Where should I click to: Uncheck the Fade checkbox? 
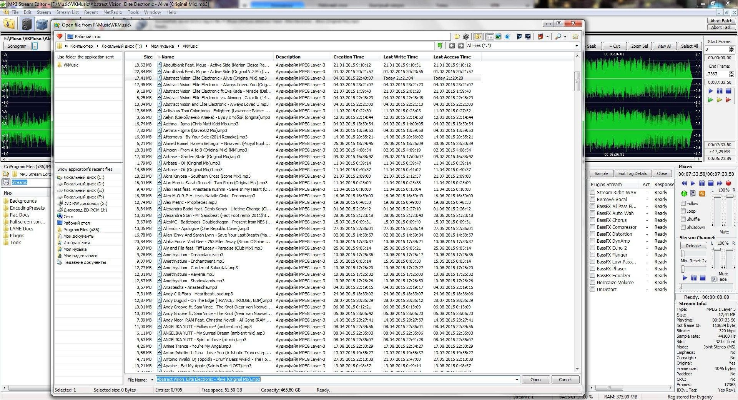pos(714,279)
